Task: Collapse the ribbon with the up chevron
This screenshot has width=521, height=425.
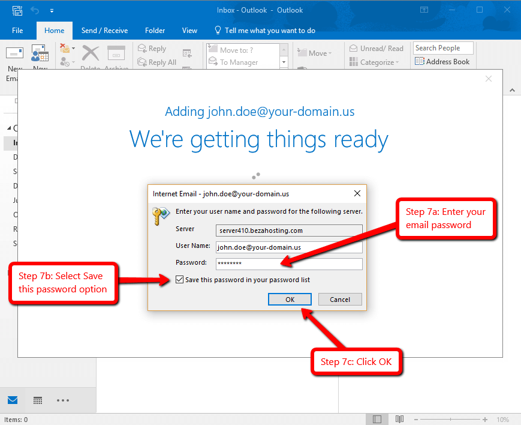Action: tap(513, 90)
